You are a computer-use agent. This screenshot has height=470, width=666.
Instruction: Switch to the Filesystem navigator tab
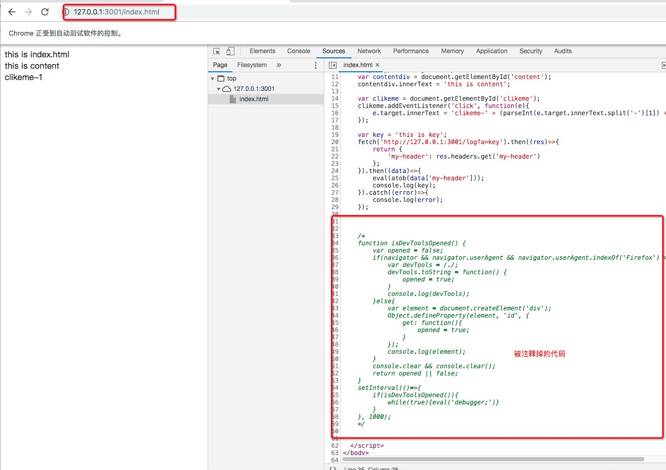point(252,65)
